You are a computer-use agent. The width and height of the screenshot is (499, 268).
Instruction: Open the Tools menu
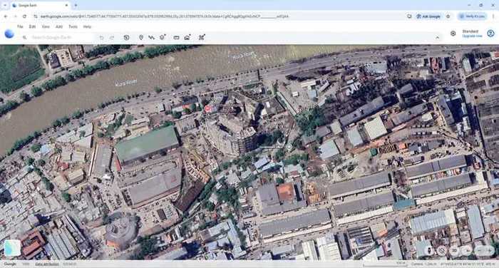(x=73, y=27)
